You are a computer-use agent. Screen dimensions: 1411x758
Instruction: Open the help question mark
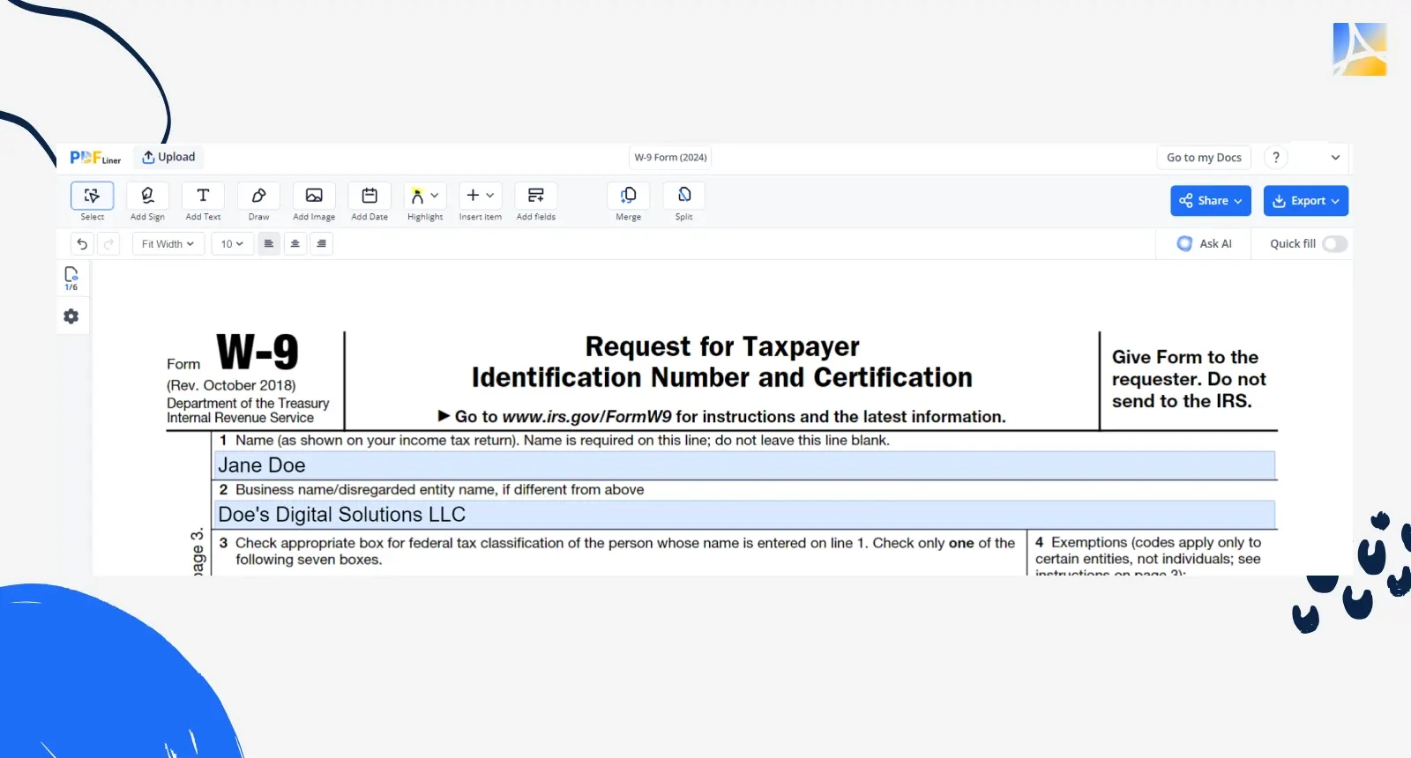1276,158
